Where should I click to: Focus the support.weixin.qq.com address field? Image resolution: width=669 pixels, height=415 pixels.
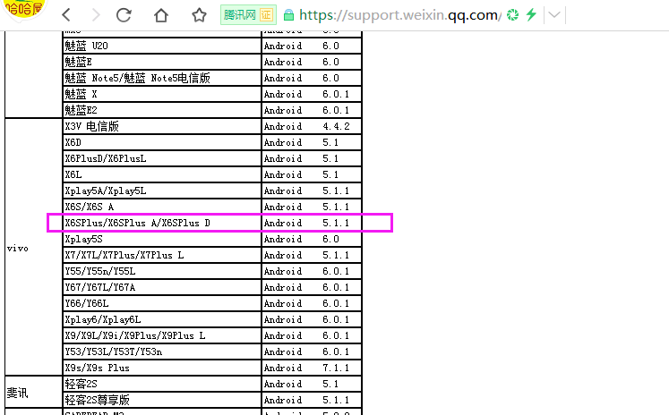coord(399,15)
